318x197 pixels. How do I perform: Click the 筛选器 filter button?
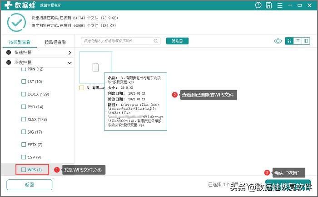(177, 41)
